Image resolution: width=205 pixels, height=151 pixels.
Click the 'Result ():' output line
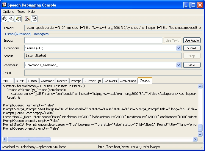pyautogui.click(x=13, y=97)
